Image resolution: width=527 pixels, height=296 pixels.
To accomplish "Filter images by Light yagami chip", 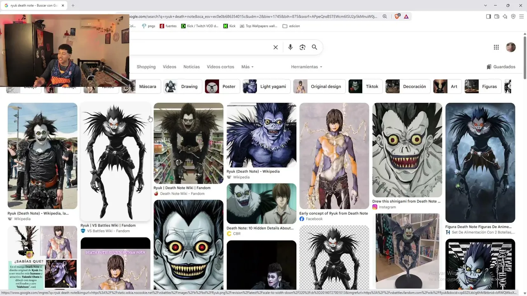I will point(266,86).
